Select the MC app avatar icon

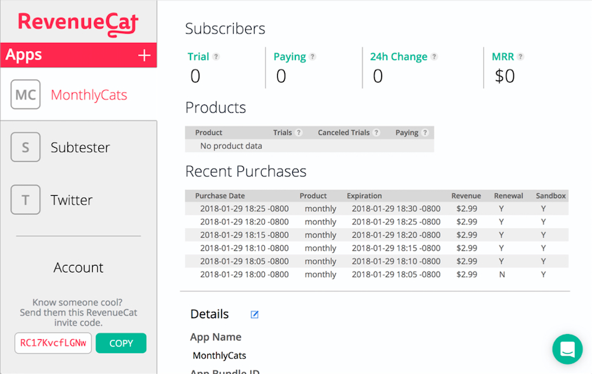coord(25,94)
